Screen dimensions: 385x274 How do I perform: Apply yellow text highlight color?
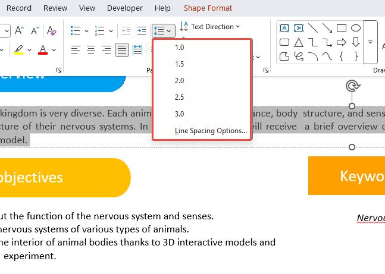18,50
